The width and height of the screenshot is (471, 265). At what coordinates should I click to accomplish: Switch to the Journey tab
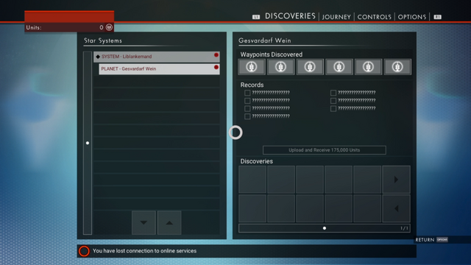coord(336,17)
